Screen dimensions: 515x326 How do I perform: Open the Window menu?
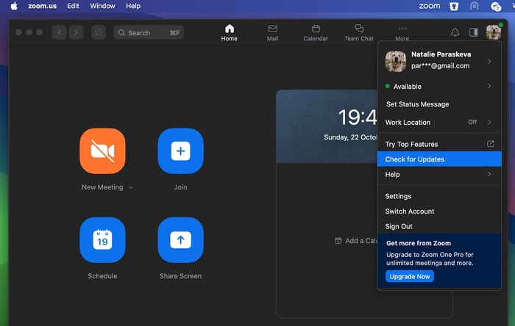102,6
